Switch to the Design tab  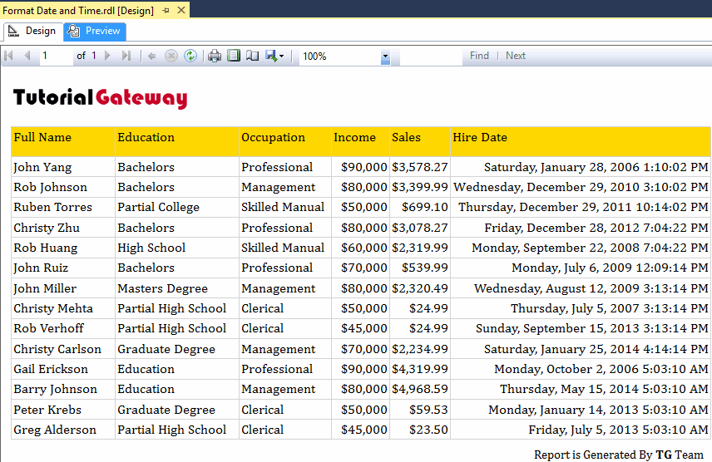[32, 31]
